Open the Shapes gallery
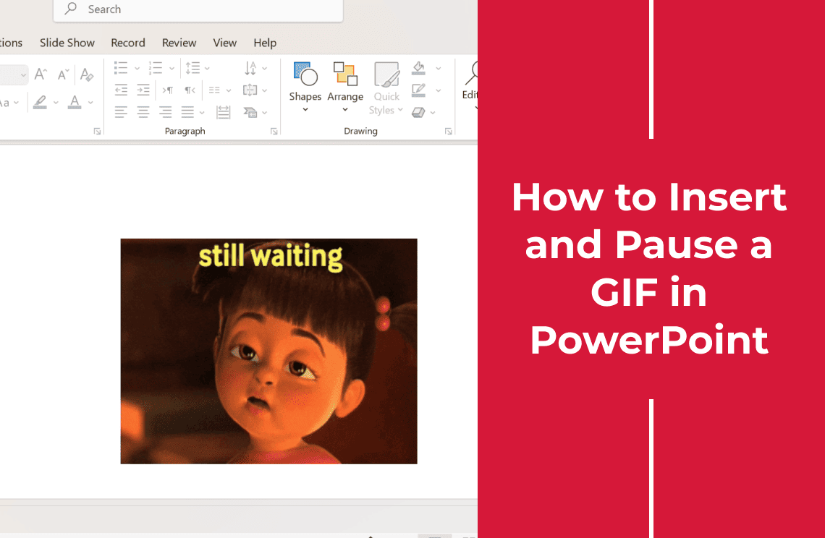The height and width of the screenshot is (538, 825). [x=305, y=87]
